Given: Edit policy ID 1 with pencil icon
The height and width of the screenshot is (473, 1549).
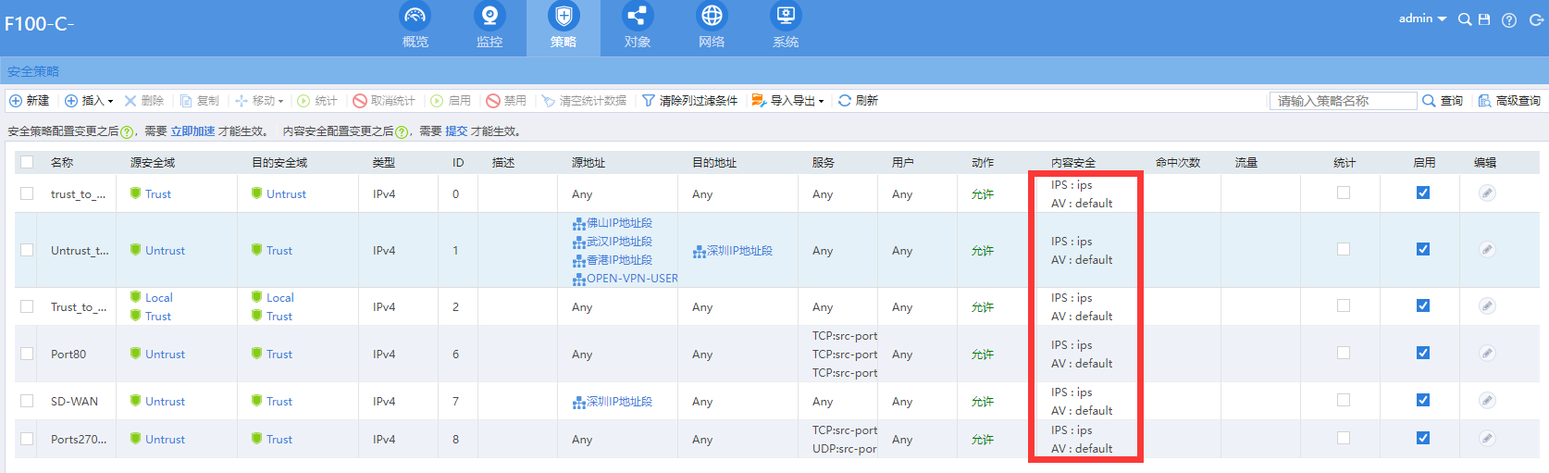Looking at the screenshot, I should click(1487, 249).
